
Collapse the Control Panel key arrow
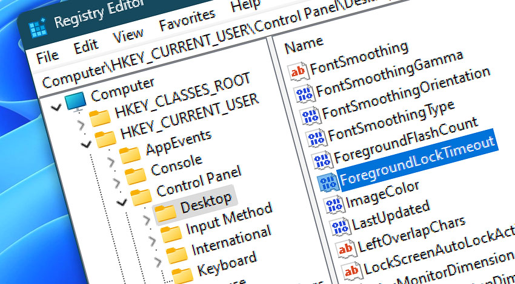tap(122, 202)
